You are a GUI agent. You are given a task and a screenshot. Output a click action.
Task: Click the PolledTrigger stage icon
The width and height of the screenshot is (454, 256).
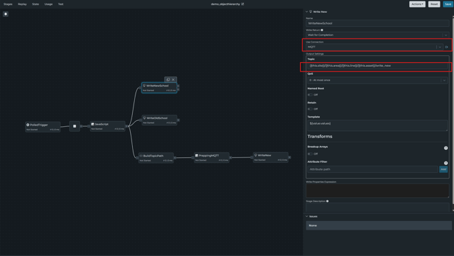28,125
